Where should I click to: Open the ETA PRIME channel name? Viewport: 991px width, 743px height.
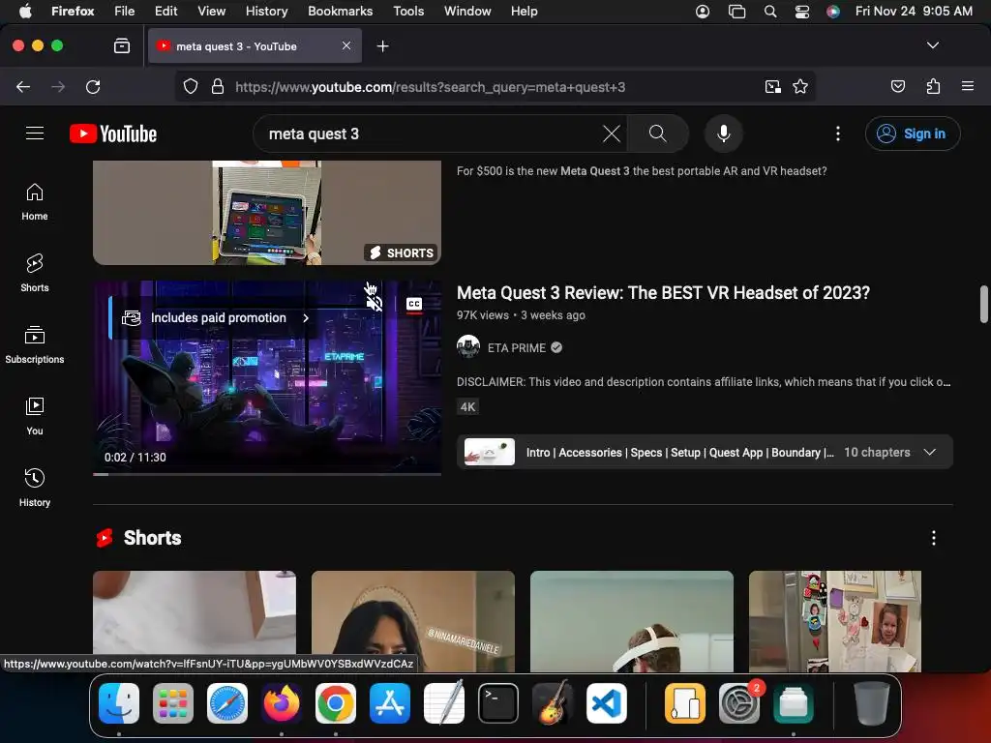(517, 348)
